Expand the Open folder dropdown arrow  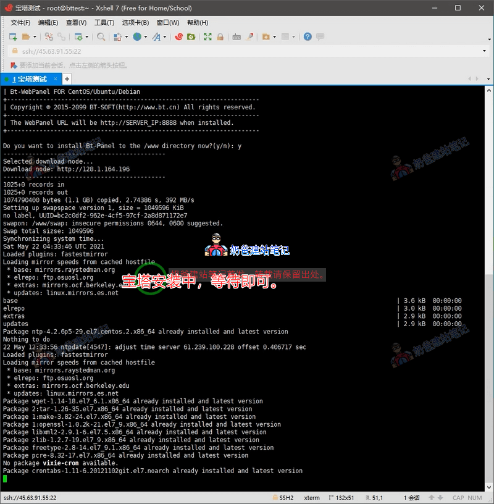click(x=35, y=37)
